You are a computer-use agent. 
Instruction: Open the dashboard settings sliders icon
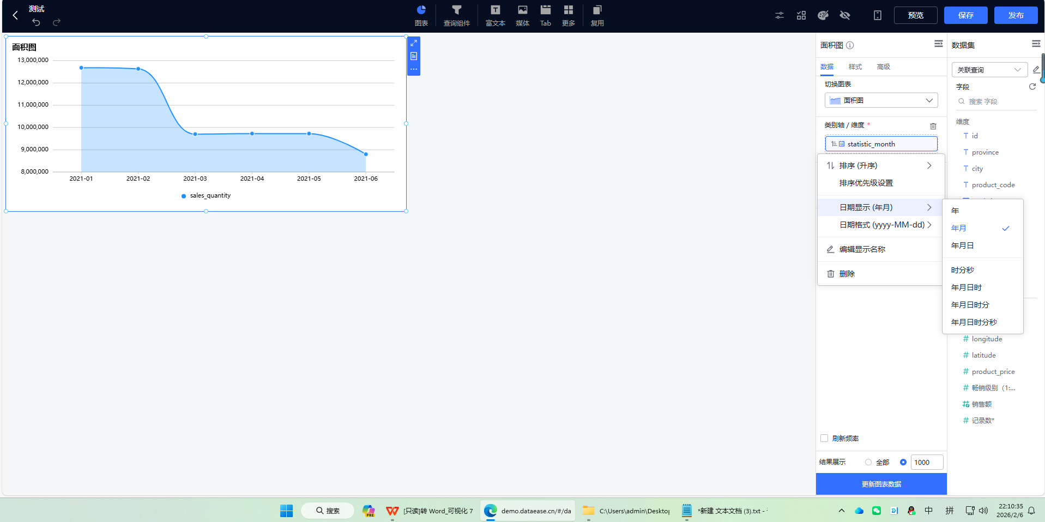tap(780, 15)
